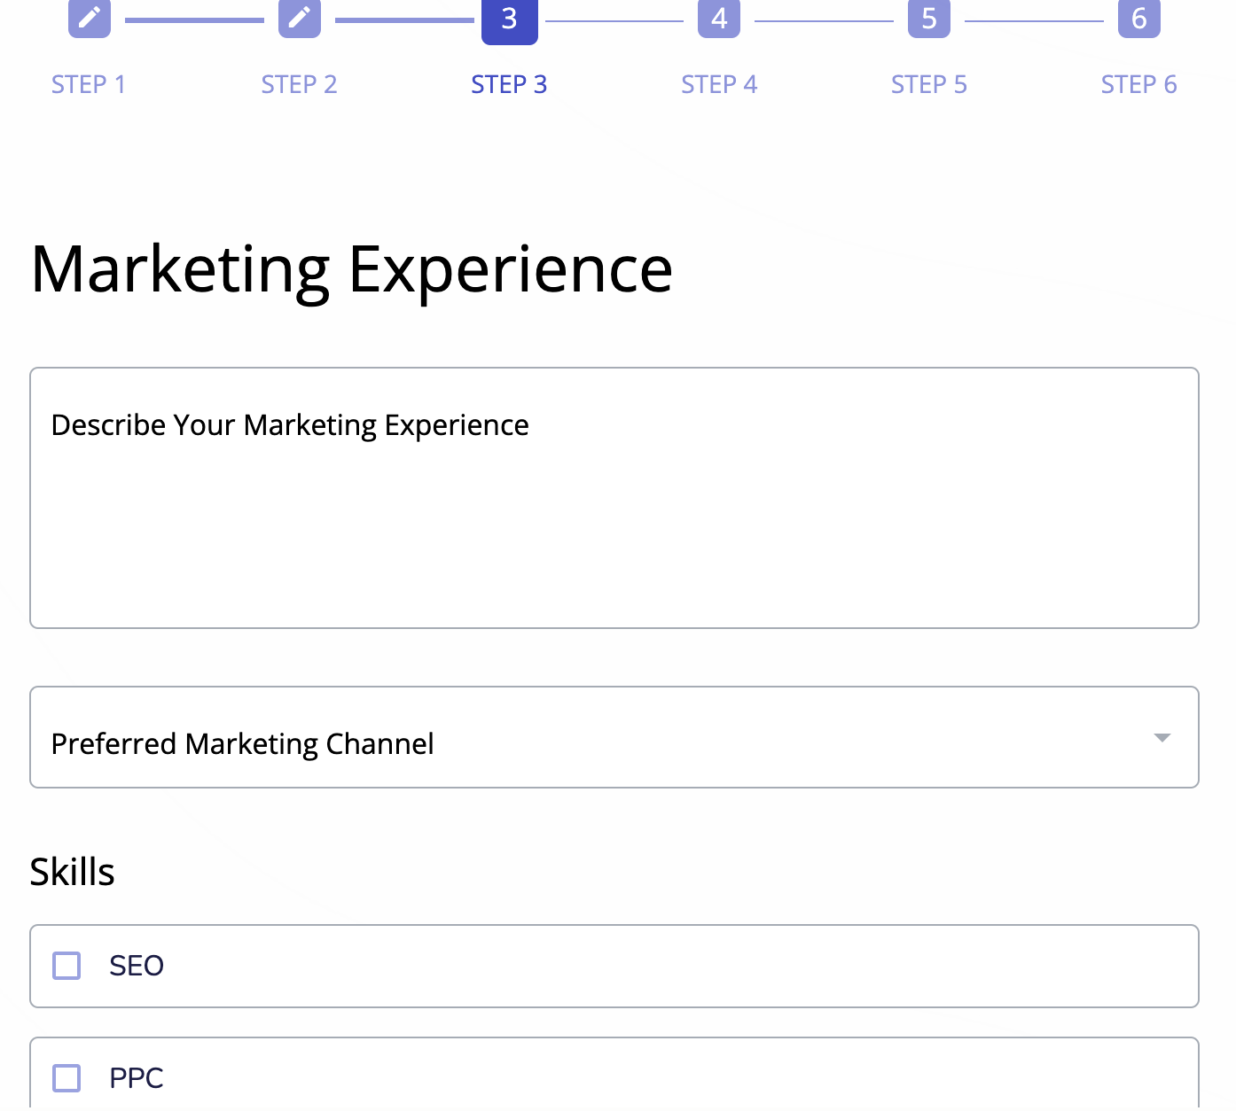Image resolution: width=1236 pixels, height=1111 pixels.
Task: Select the step 3 number icon
Action: click(509, 19)
